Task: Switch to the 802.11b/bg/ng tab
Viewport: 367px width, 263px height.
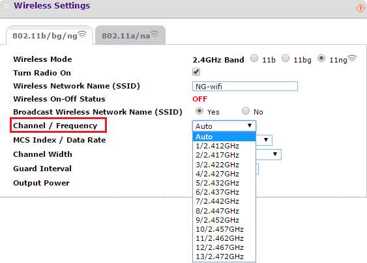Action: [50, 35]
